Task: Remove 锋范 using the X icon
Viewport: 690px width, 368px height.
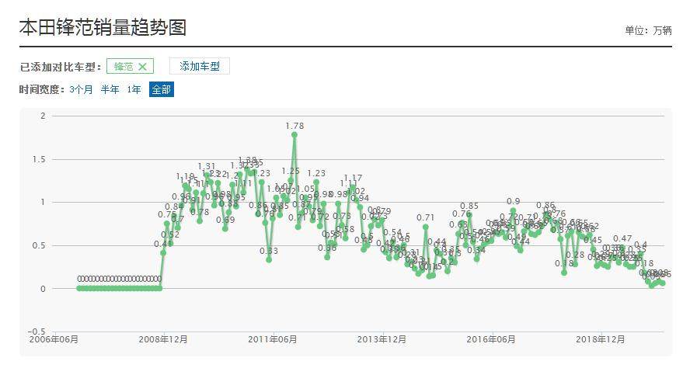Action: tap(142, 67)
